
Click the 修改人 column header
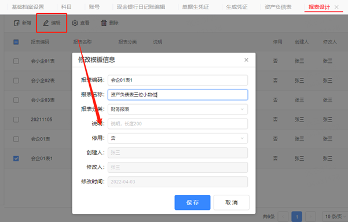tap(330, 42)
